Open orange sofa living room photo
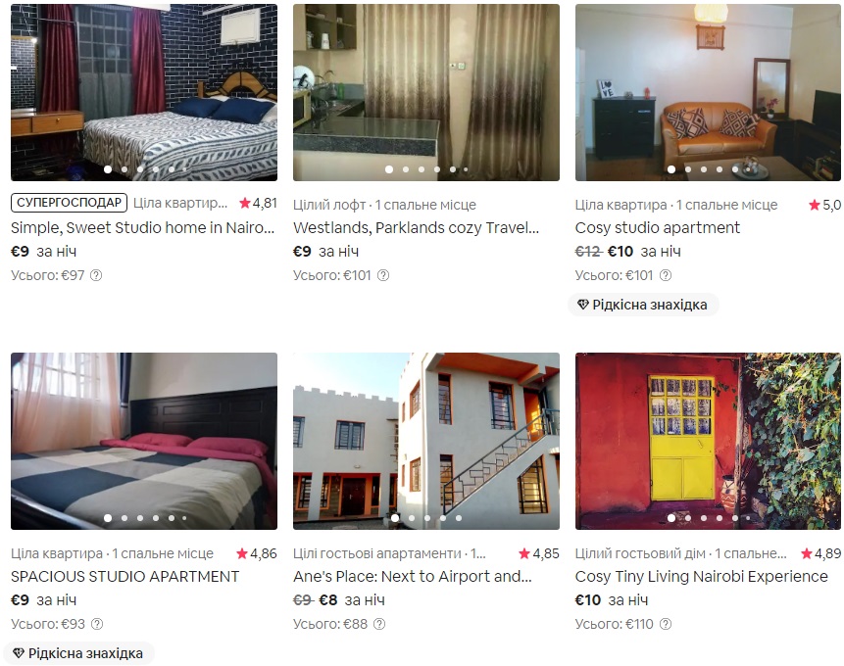844x666 pixels. click(x=708, y=92)
